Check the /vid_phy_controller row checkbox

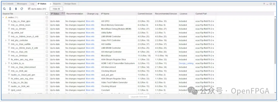coord(47,40)
